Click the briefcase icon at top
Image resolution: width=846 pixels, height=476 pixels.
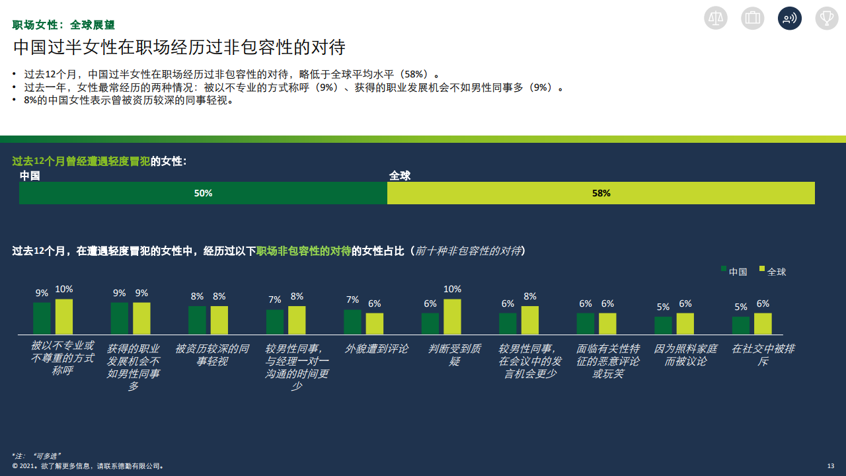tap(753, 18)
